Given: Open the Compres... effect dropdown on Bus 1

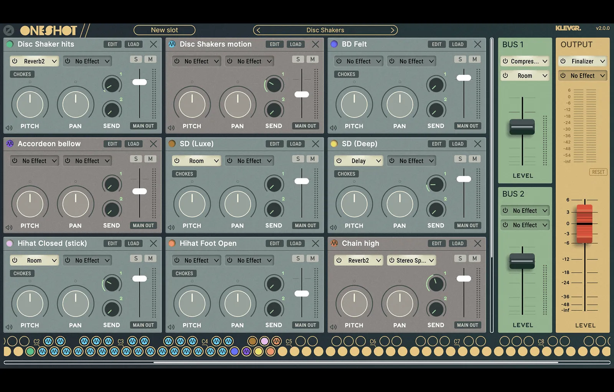Looking at the screenshot, I should click(x=525, y=61).
